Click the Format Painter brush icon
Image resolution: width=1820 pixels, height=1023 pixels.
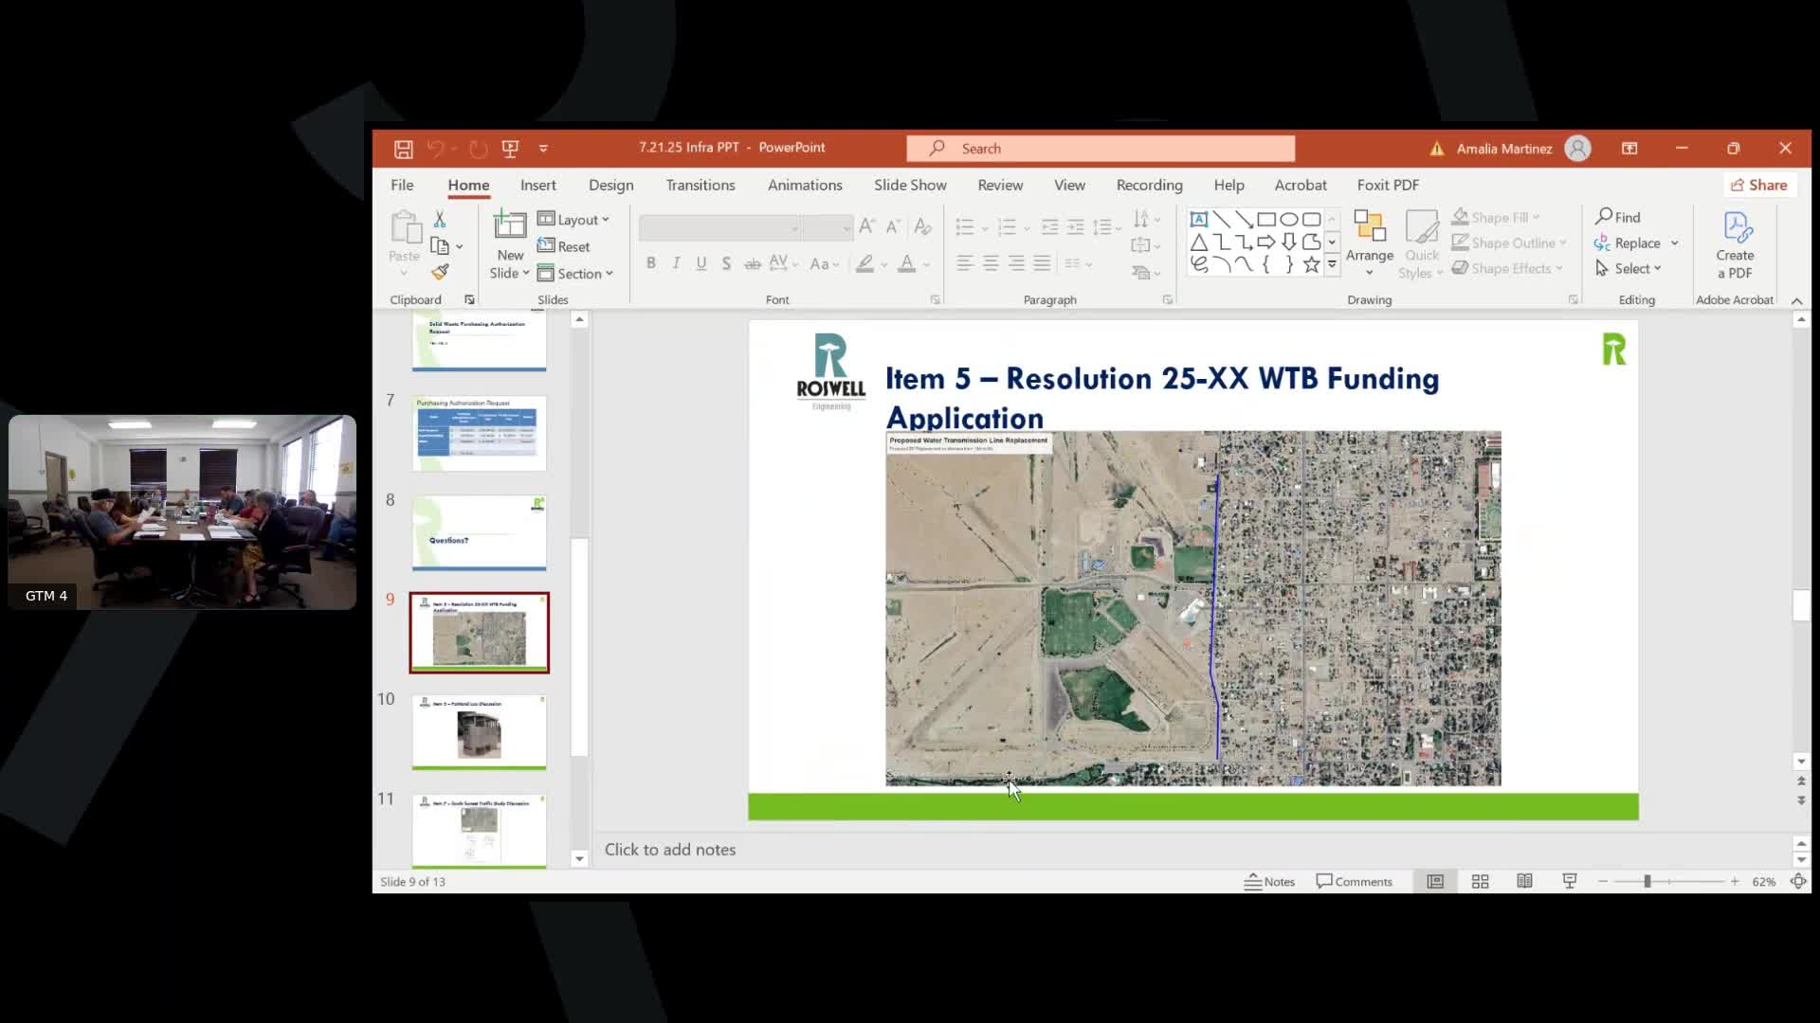pyautogui.click(x=440, y=273)
